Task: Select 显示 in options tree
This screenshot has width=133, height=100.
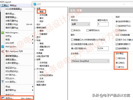Action: (x=38, y=37)
